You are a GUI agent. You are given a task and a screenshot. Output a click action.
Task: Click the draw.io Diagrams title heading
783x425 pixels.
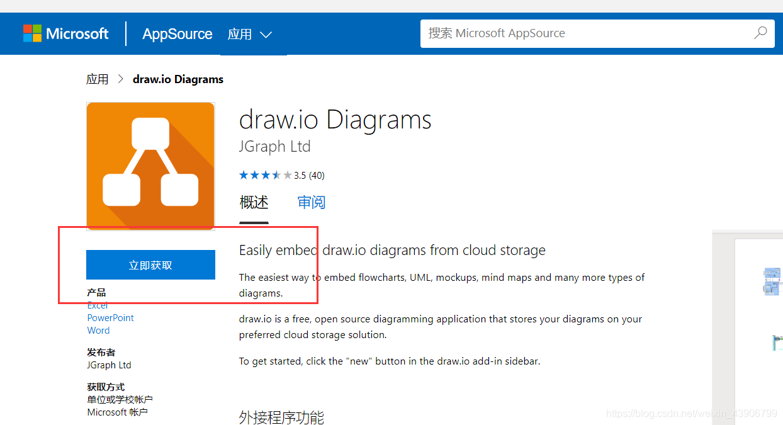335,120
